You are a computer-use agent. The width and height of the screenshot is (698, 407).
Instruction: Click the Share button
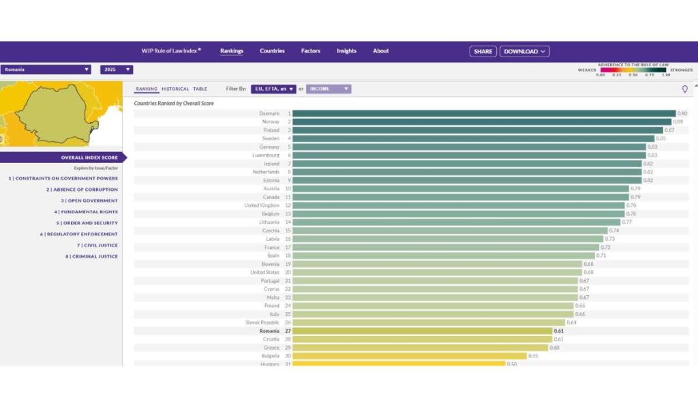point(483,51)
